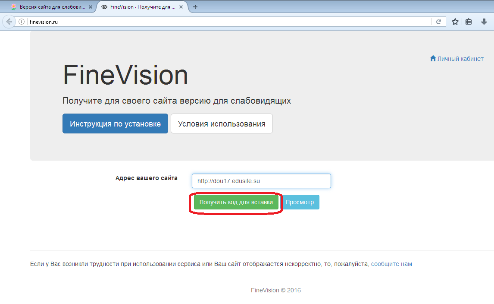
Task: Go back with the browser back arrow
Action: (x=9, y=22)
